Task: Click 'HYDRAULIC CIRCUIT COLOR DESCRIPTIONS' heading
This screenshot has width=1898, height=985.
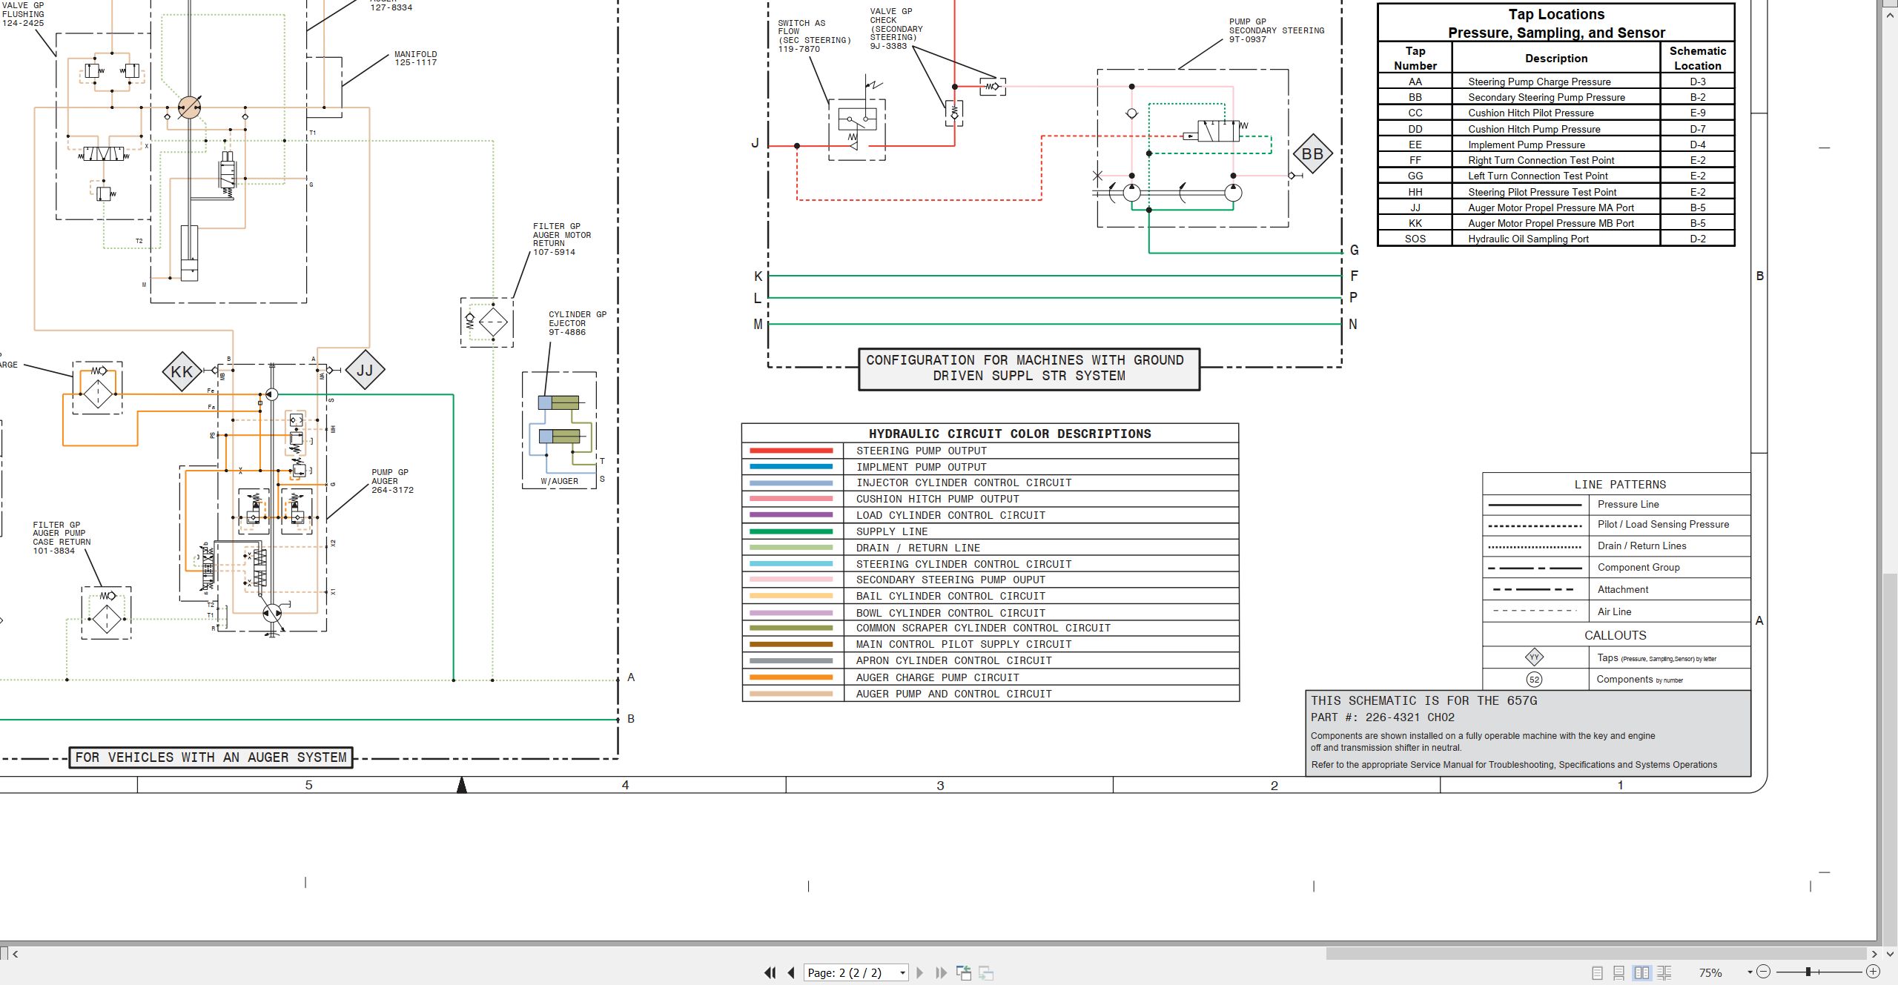Action: coord(1010,434)
